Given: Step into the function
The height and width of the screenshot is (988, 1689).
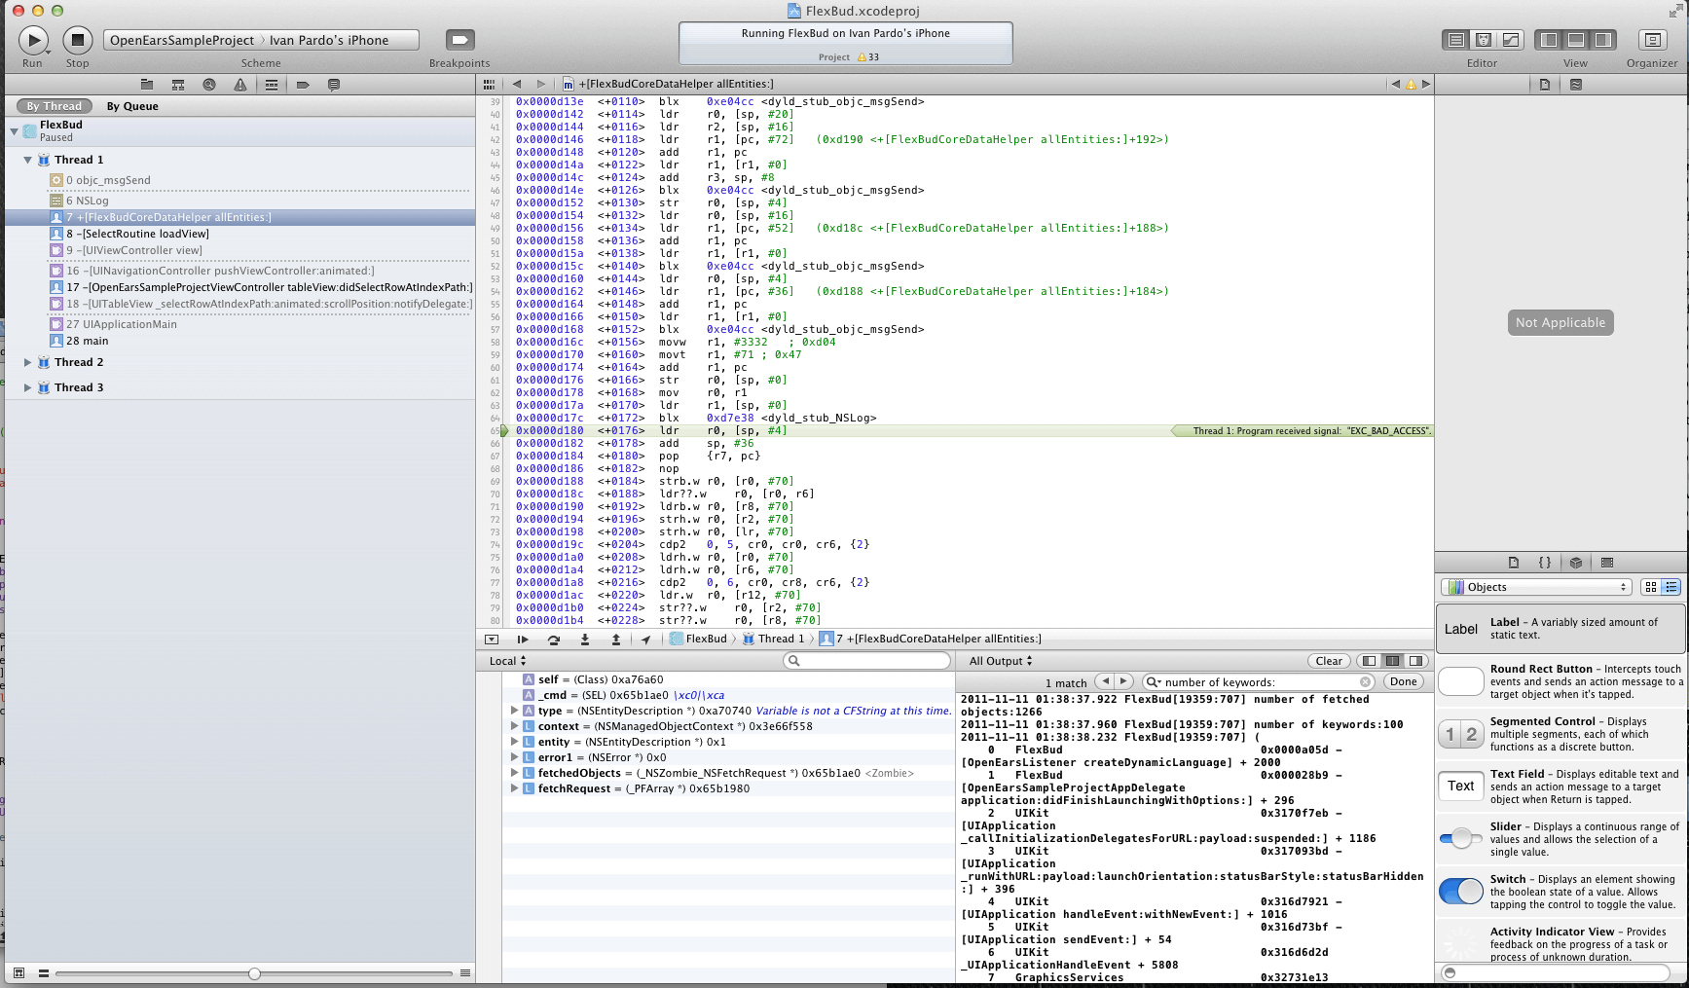Looking at the screenshot, I should pyautogui.click(x=585, y=640).
